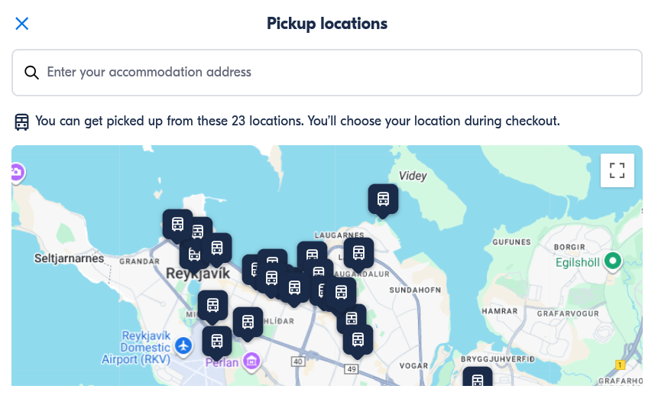Click the purple camera marker at map edge
This screenshot has height=402, width=658.
pyautogui.click(x=17, y=173)
